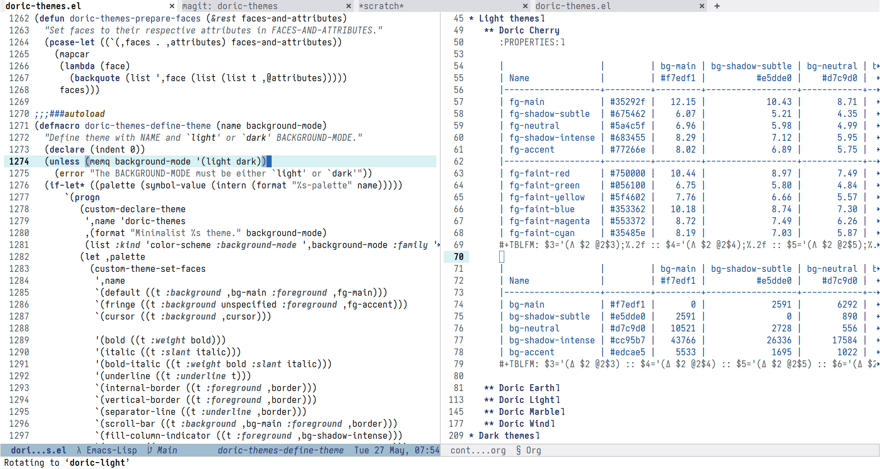Click the fg-faint-red row name
880x469 pixels.
(539, 173)
